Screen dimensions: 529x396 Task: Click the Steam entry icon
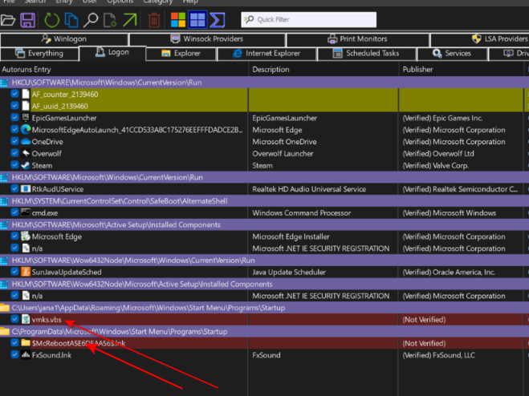(x=26, y=165)
